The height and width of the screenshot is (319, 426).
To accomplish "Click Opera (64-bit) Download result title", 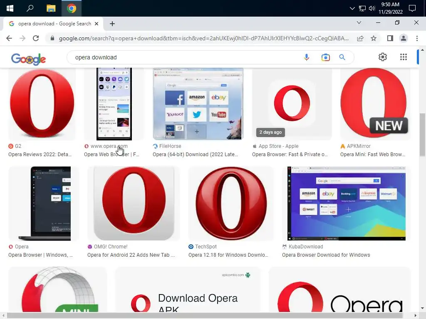I will [x=195, y=155].
